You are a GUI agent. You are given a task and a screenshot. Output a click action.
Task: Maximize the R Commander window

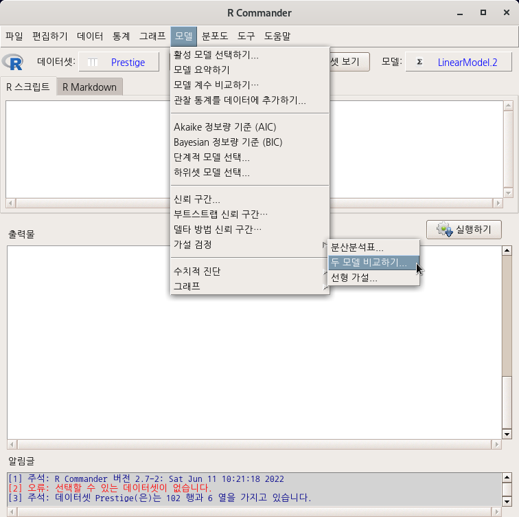click(483, 12)
